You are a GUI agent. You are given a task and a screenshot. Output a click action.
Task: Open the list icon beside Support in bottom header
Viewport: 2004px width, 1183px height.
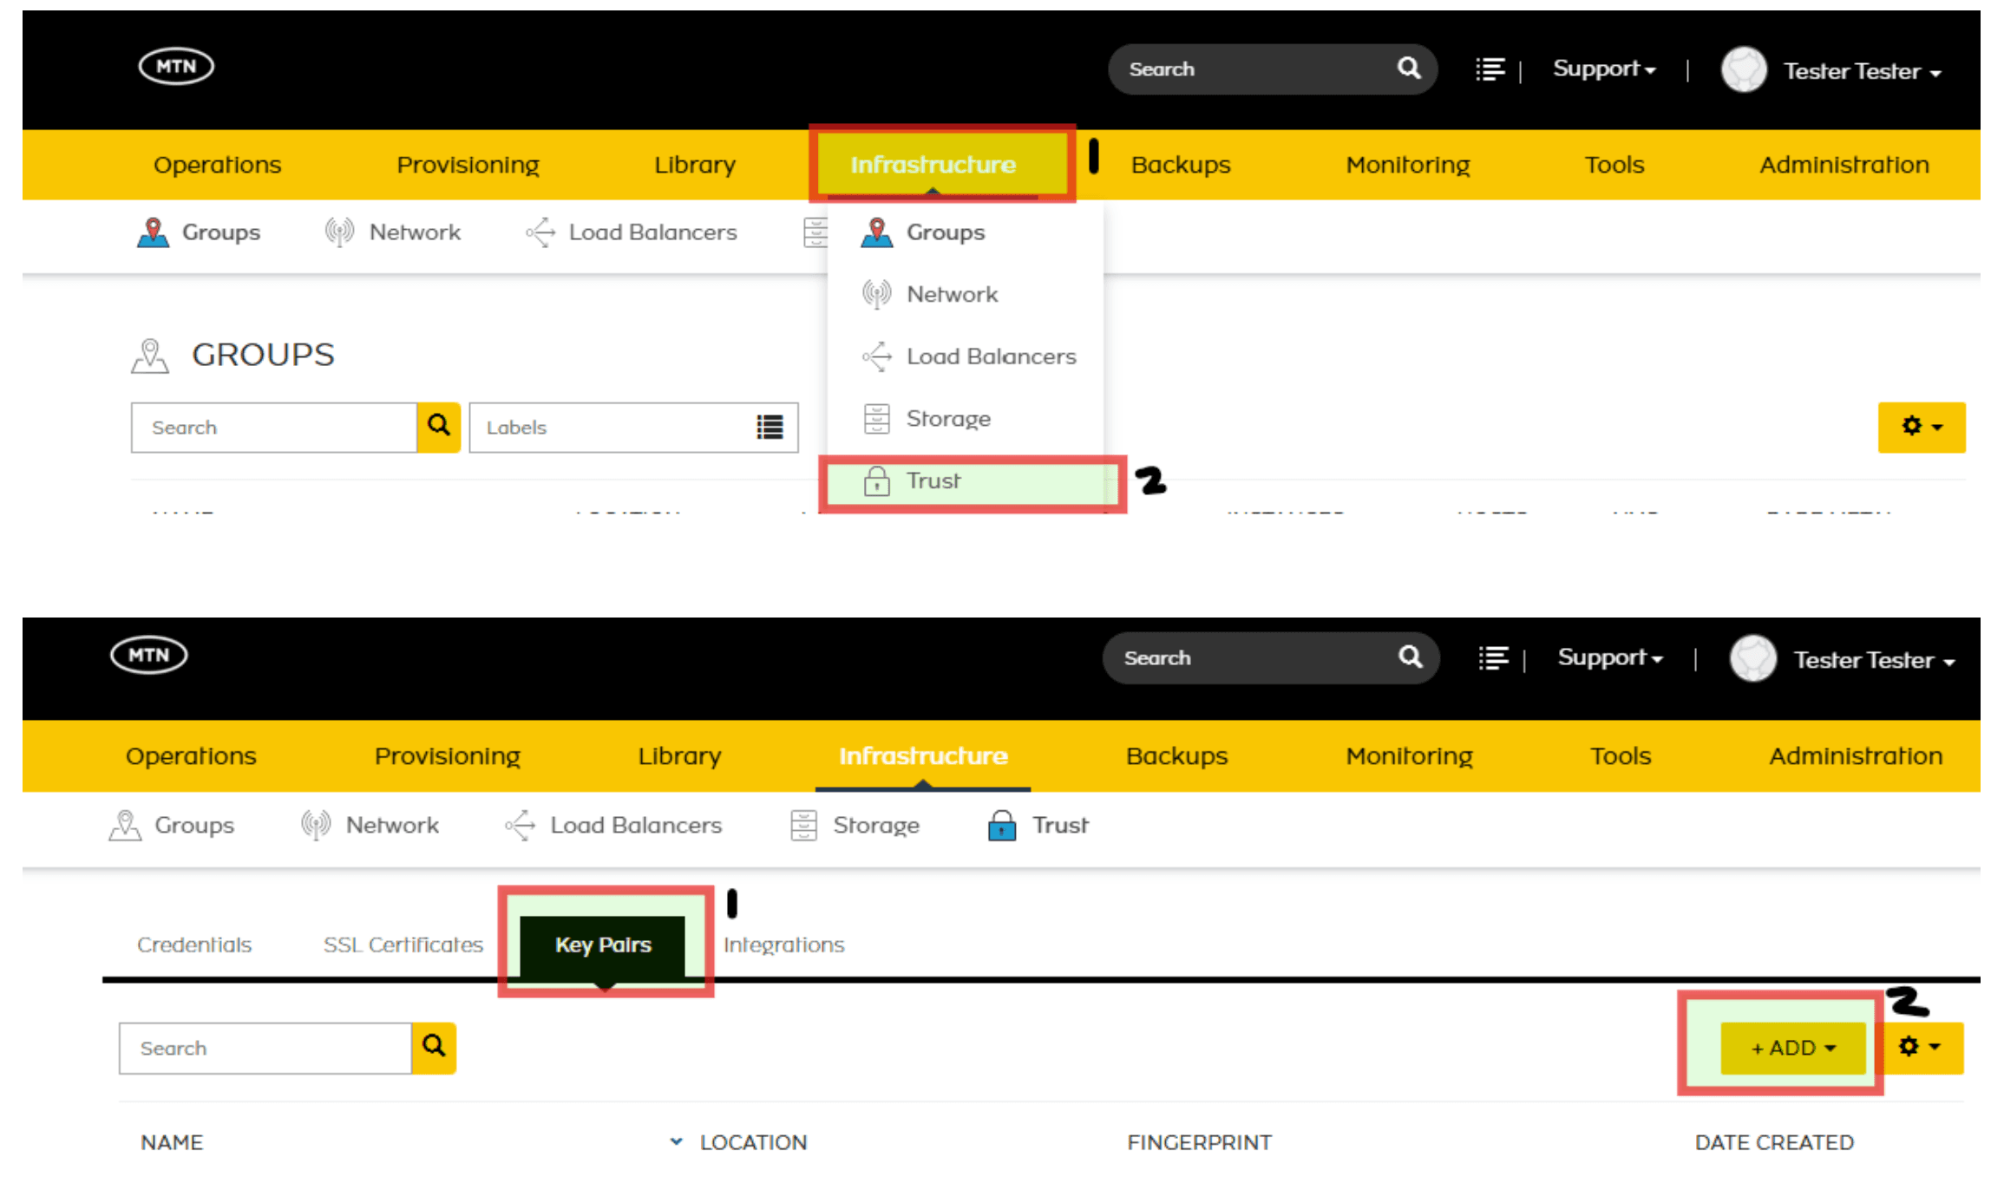tap(1494, 658)
